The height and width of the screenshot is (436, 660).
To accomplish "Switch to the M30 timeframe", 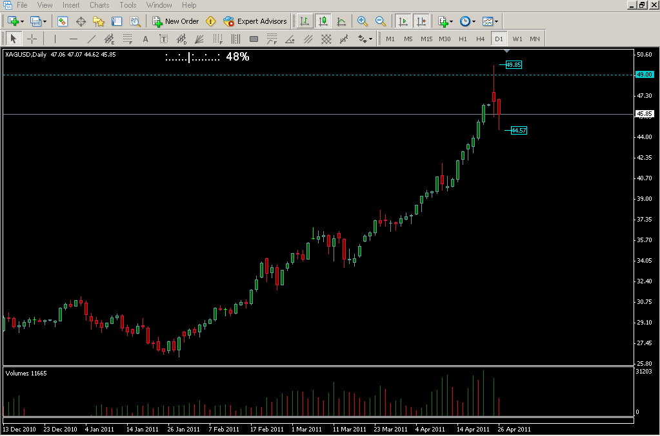I will 445,39.
